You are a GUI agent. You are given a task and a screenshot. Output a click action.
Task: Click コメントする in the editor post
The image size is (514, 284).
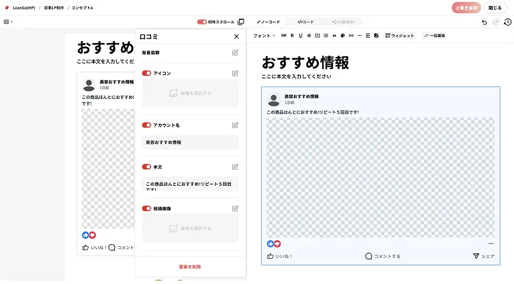tap(383, 256)
